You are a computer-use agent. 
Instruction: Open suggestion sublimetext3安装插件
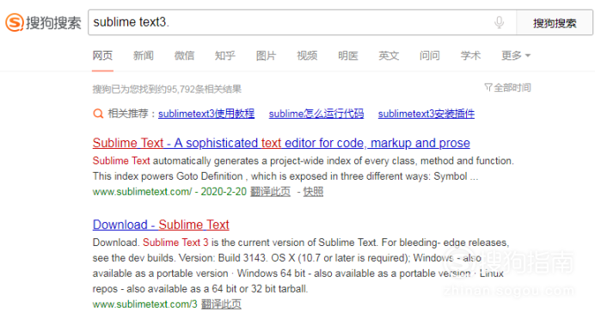click(x=426, y=114)
